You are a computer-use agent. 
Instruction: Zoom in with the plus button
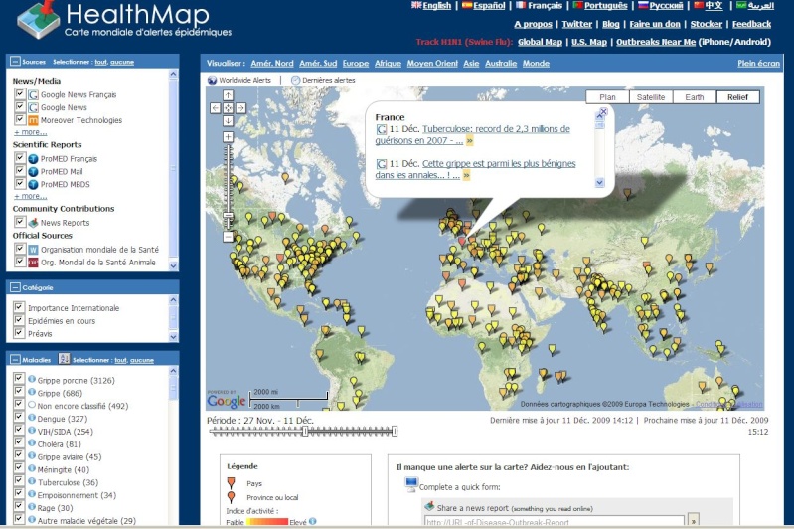coord(228,137)
